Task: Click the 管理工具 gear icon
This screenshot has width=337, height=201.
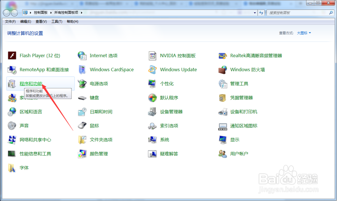Action: 222,84
